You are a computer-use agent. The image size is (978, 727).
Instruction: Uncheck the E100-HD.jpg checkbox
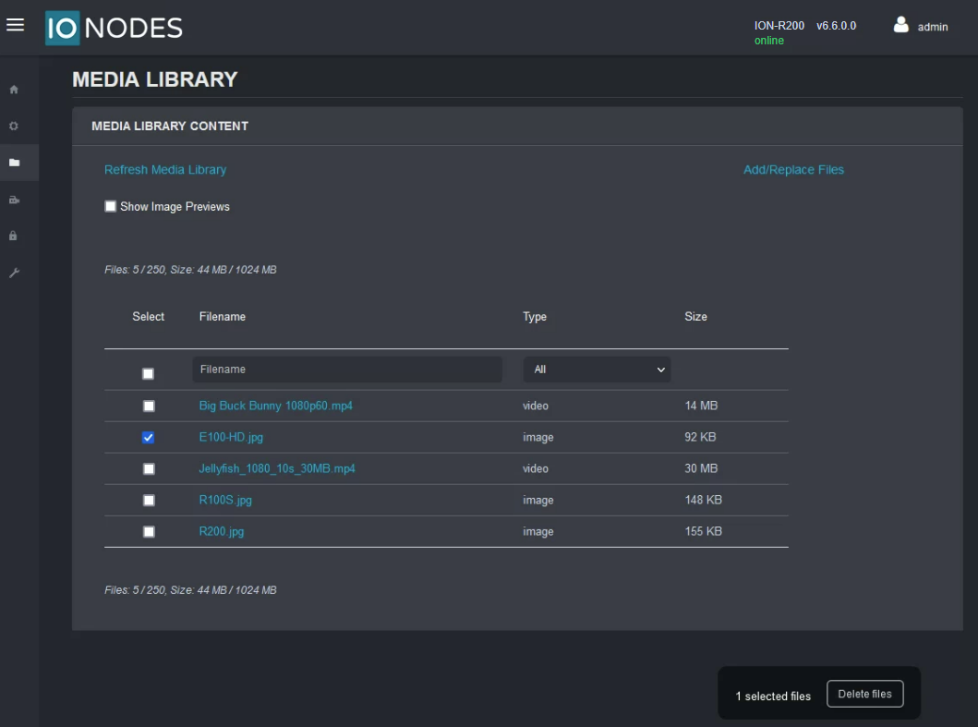coord(148,438)
